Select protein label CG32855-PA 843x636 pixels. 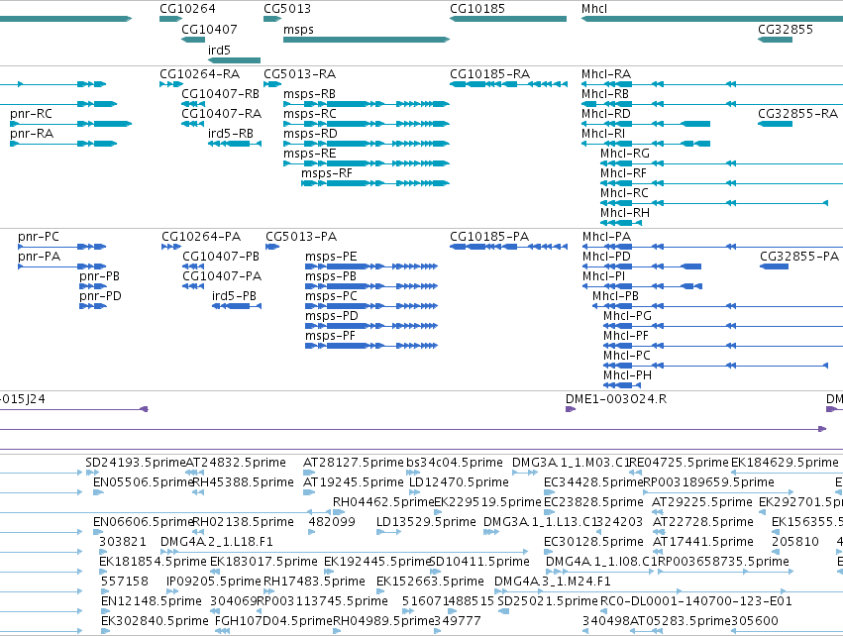pyautogui.click(x=799, y=257)
